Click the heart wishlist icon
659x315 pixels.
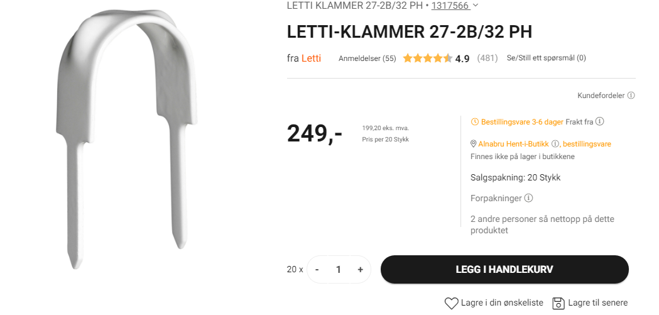point(452,303)
